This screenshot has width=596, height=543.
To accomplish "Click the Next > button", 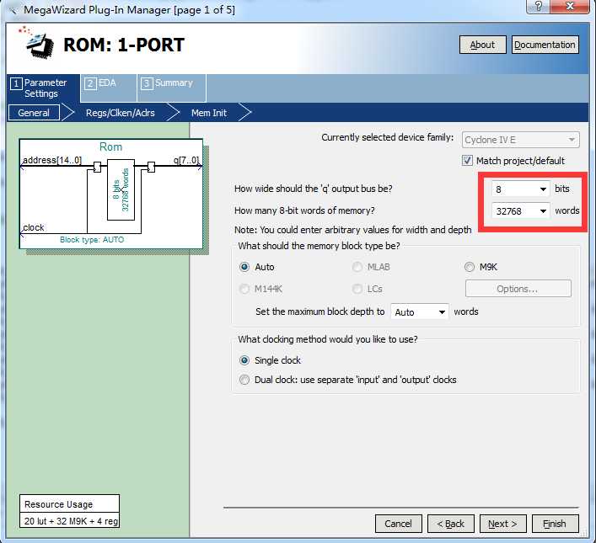I will pos(503,524).
